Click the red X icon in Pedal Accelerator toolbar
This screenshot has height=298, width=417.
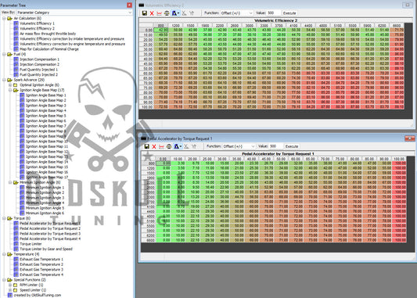click(154, 146)
